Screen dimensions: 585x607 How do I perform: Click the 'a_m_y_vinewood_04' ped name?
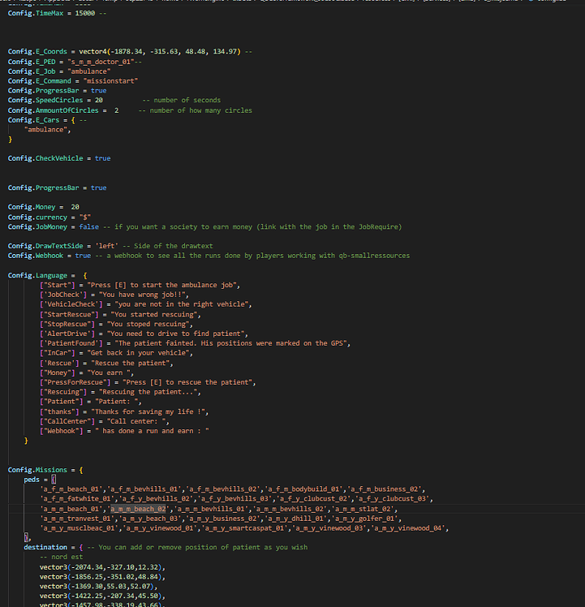click(x=414, y=527)
